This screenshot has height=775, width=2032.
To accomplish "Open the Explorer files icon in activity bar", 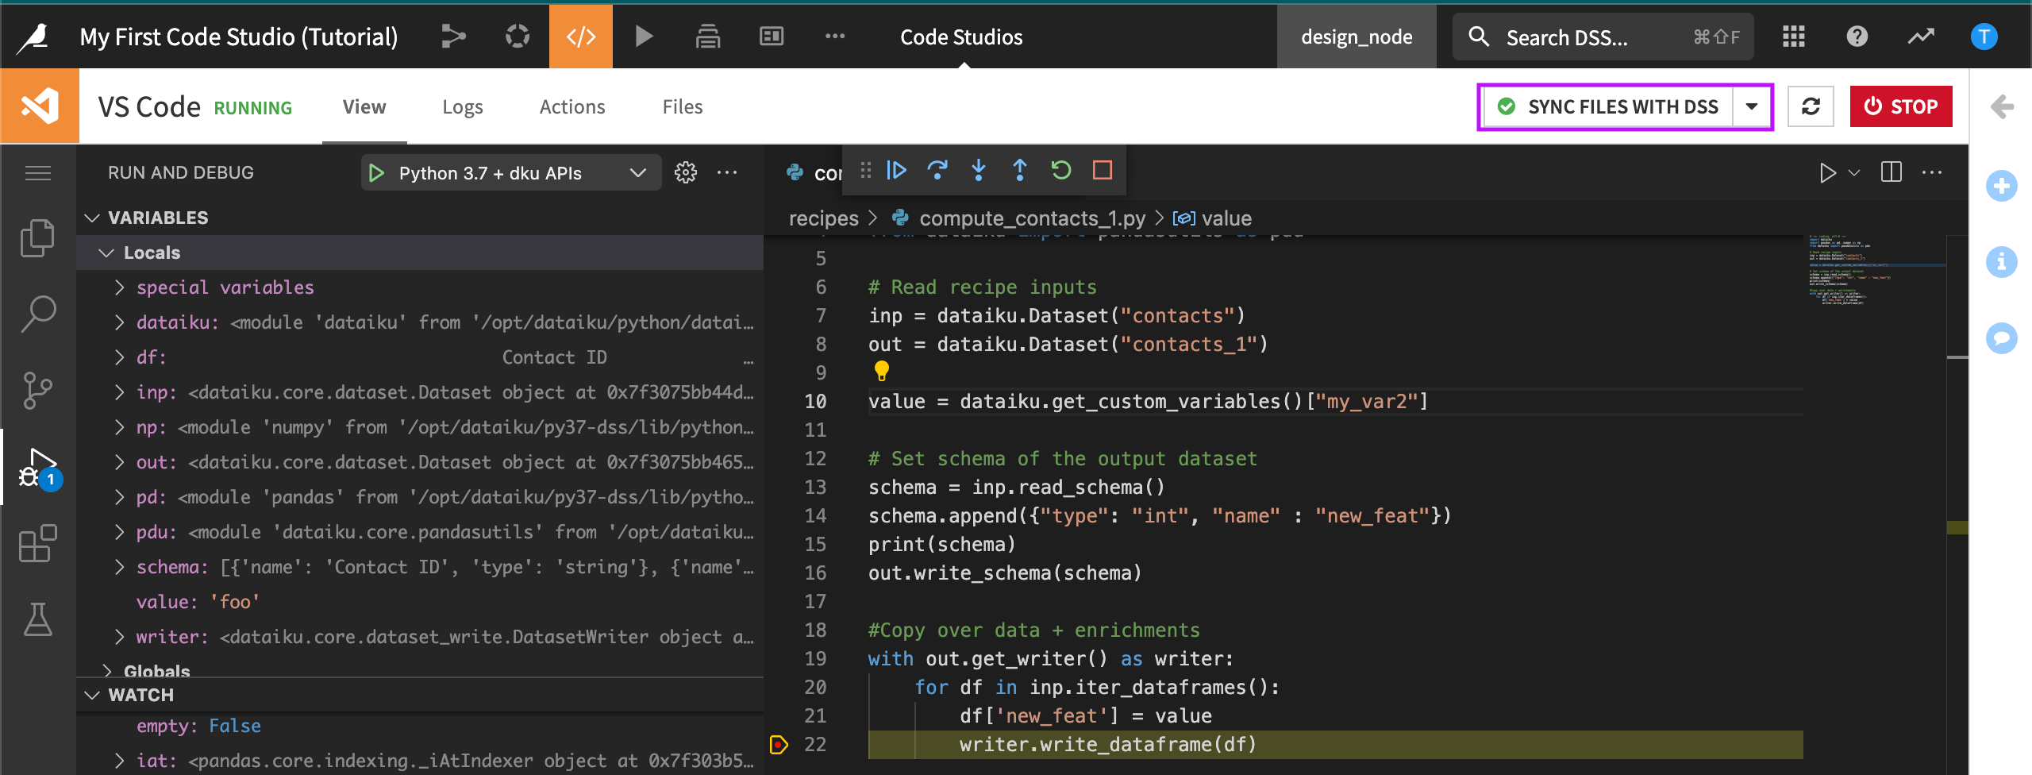I will pos(38,237).
